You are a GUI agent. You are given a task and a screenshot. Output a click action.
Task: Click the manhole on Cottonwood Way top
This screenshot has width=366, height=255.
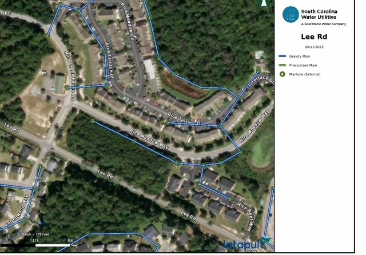pos(41,166)
